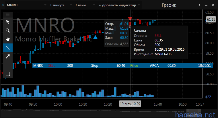
Task: Close the График window
Action: (x=213, y=5)
